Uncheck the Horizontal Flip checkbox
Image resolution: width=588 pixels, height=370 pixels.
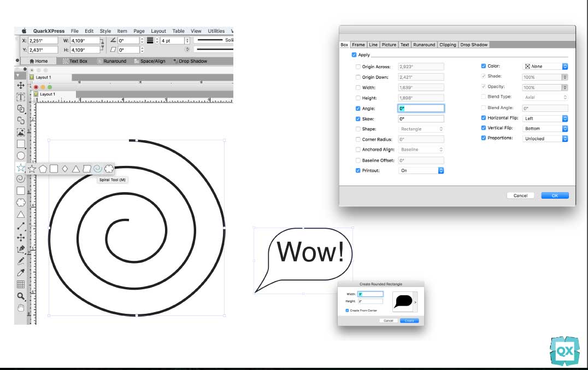click(484, 117)
